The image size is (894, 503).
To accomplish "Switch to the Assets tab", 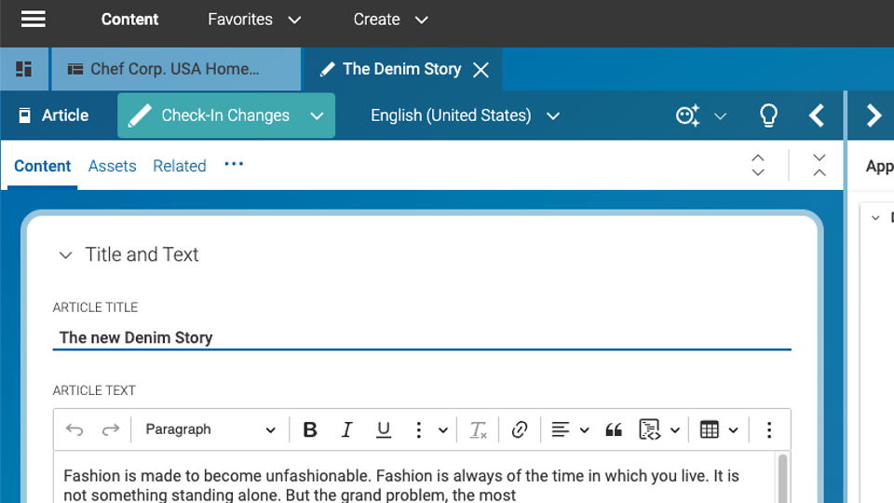I will (113, 166).
